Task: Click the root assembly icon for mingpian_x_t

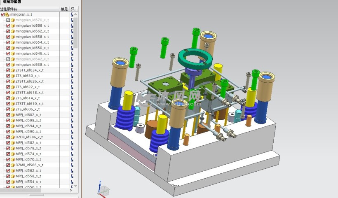Action: (7, 14)
